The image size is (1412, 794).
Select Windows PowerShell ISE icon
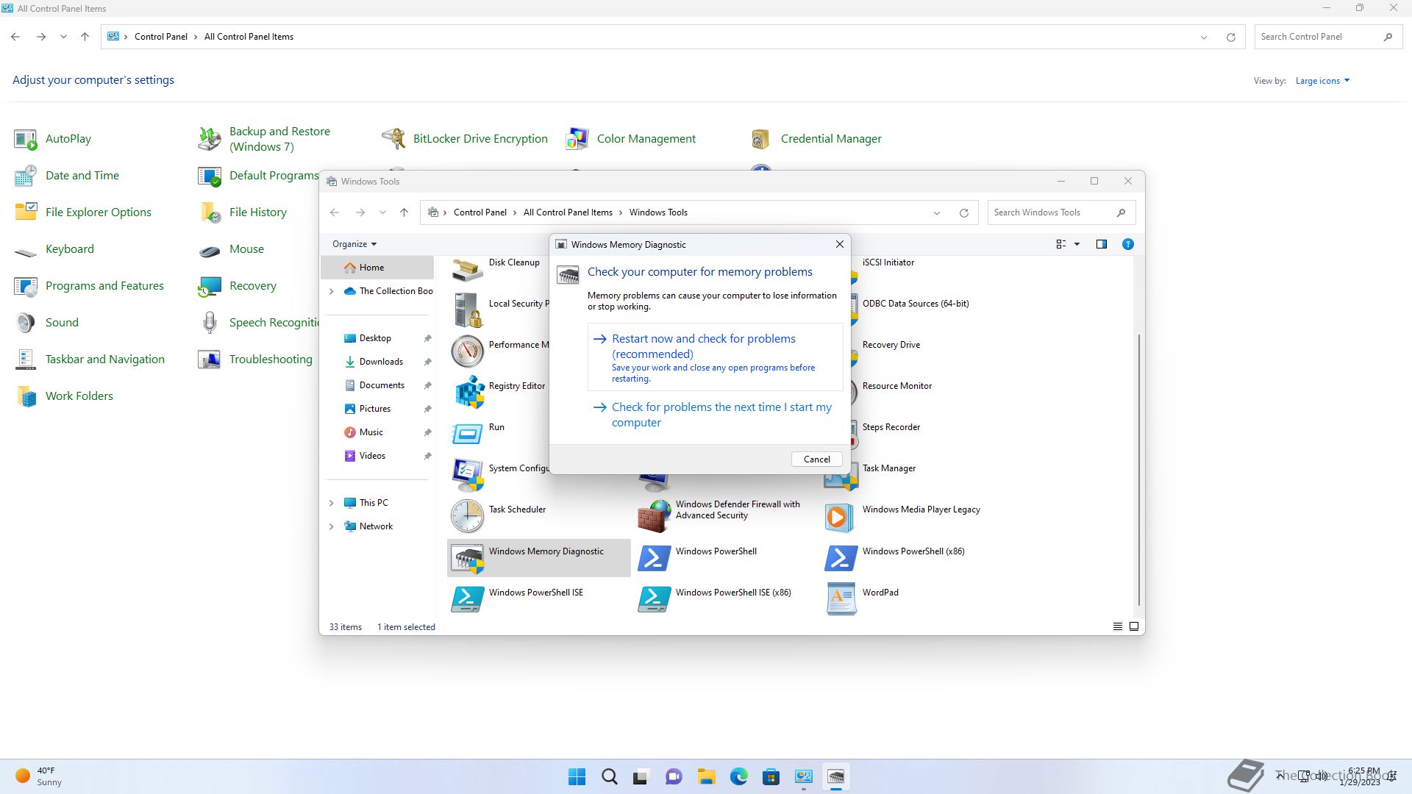[468, 598]
